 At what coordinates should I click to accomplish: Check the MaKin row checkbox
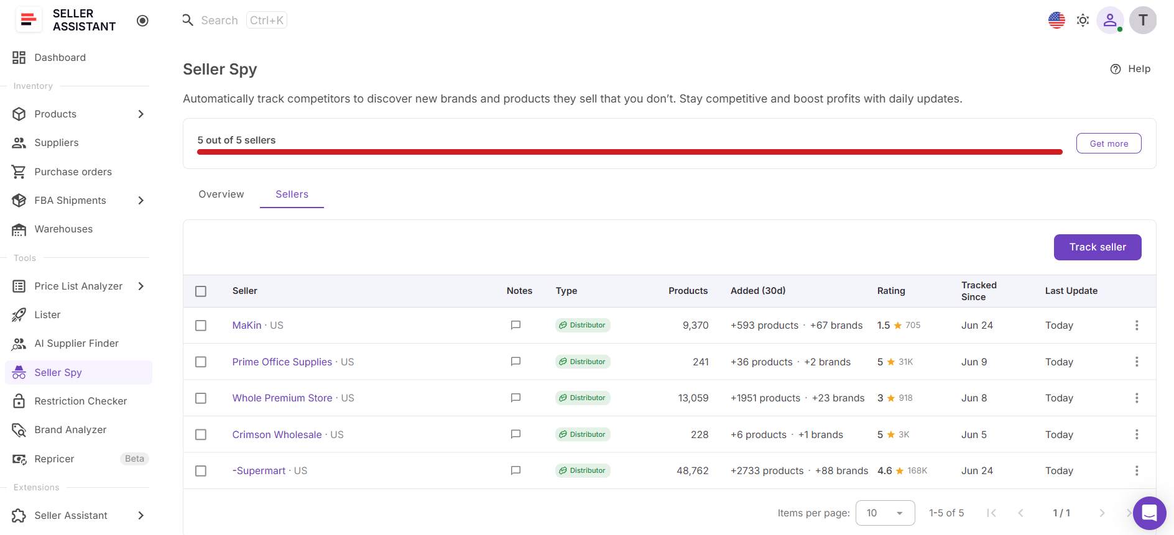[x=201, y=326]
